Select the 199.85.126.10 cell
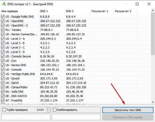The width and height of the screenshot is (155, 122). [49, 34]
